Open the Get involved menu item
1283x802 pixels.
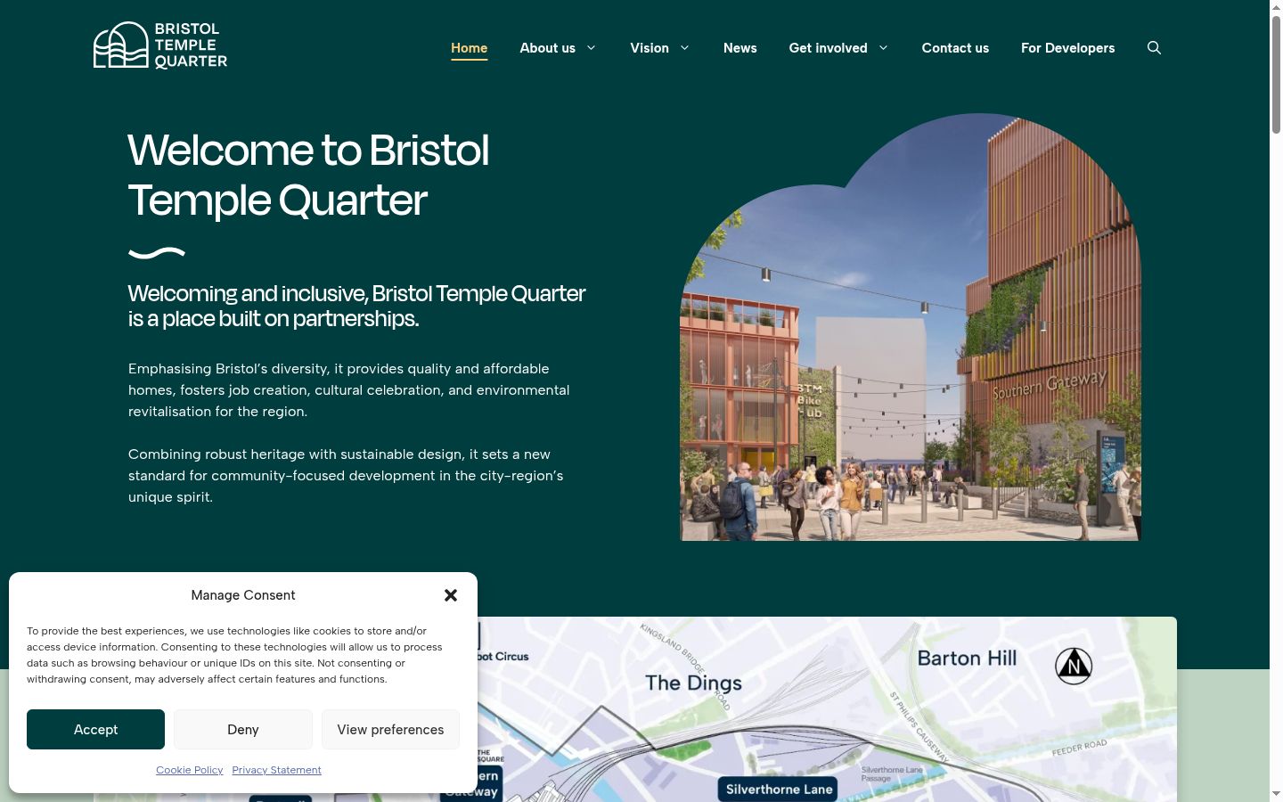click(x=828, y=48)
